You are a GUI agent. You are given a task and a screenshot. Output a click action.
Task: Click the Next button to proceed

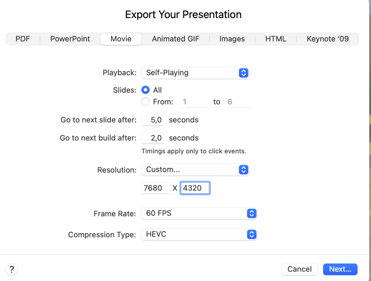point(340,269)
